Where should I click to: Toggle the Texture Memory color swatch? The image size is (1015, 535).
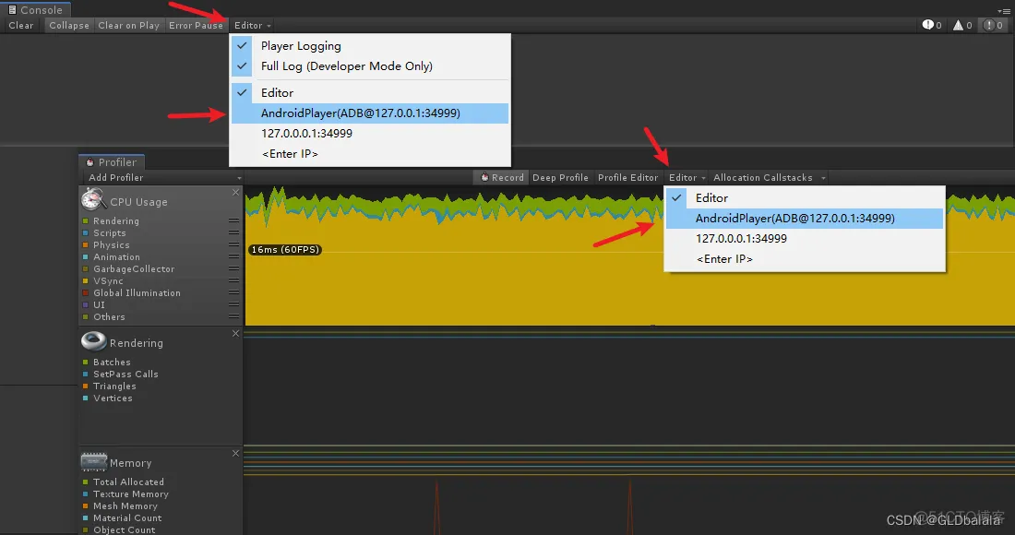(86, 494)
